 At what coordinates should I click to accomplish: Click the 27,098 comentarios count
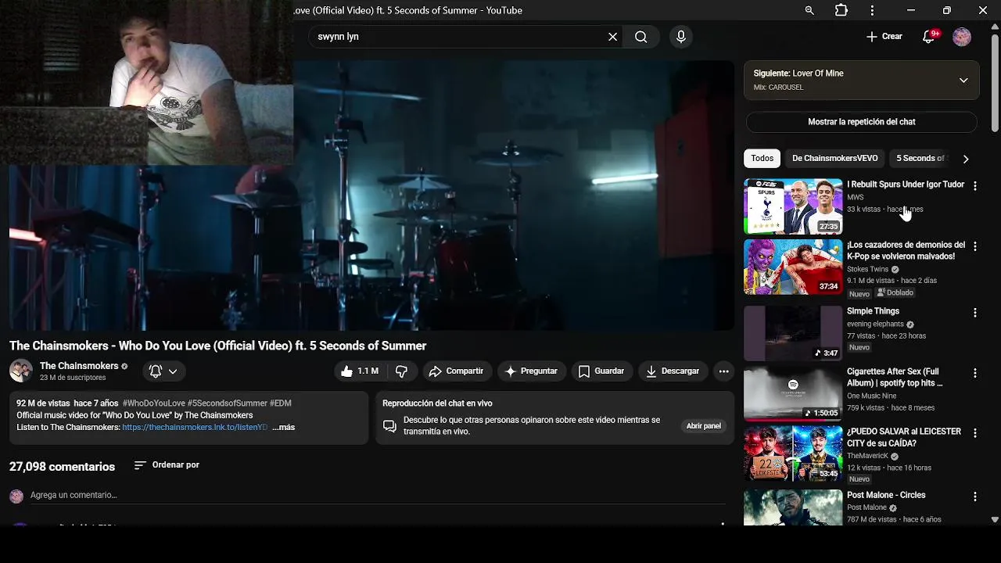(x=62, y=467)
